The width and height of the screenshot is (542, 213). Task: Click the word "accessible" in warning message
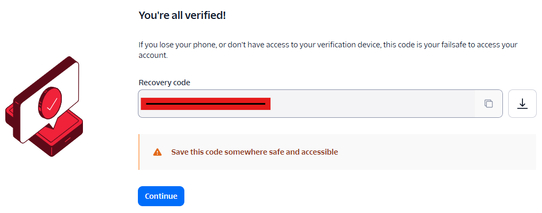319,152
